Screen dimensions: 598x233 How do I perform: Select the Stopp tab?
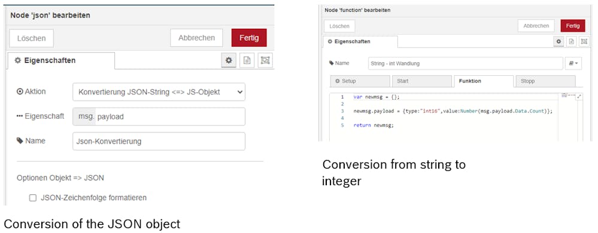tap(545, 81)
